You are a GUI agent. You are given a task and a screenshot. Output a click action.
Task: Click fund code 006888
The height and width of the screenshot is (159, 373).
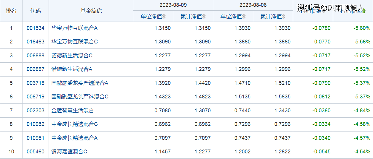click(36, 56)
